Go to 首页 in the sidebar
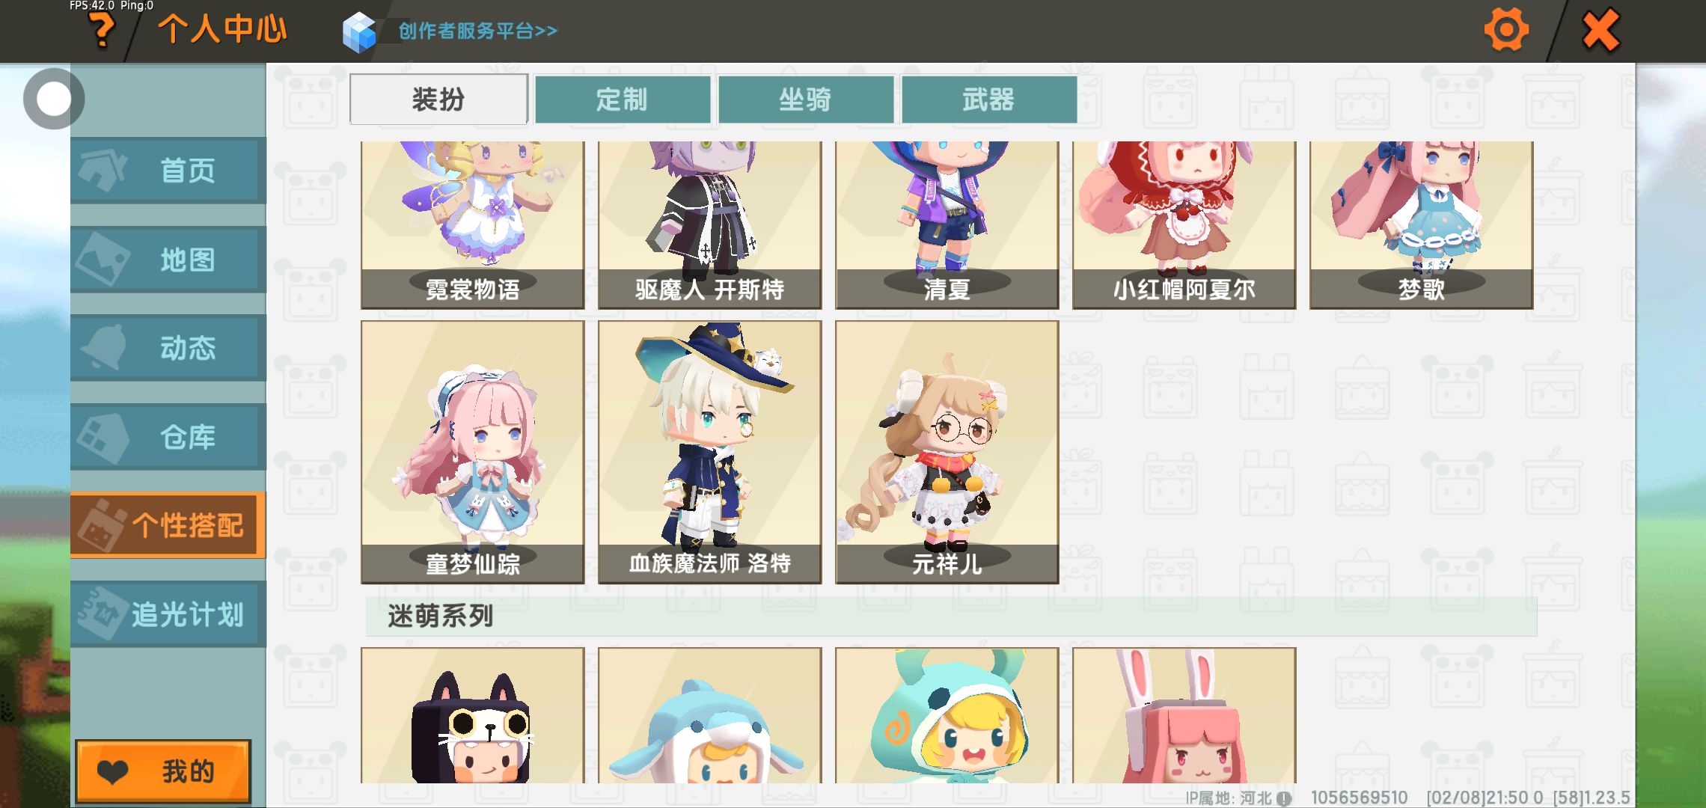1706x808 pixels. pos(168,170)
